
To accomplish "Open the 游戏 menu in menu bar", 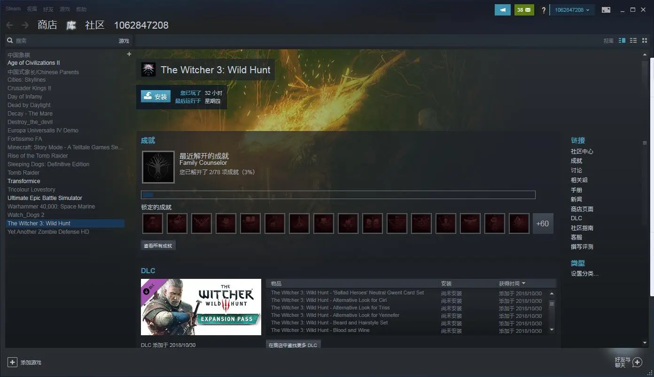I will (x=64, y=9).
